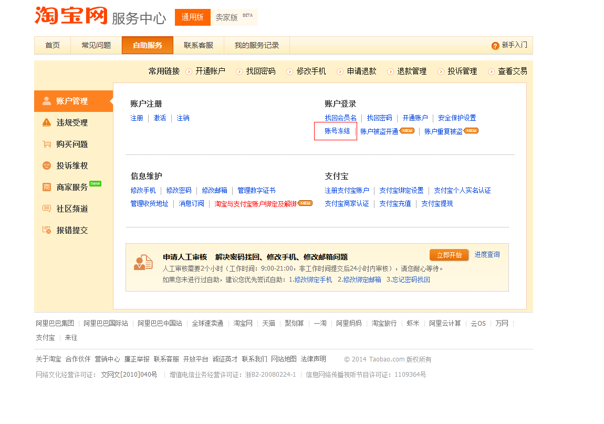The image size is (604, 424).
Task: Click the 报错提交 error report icon
Action: point(47,230)
